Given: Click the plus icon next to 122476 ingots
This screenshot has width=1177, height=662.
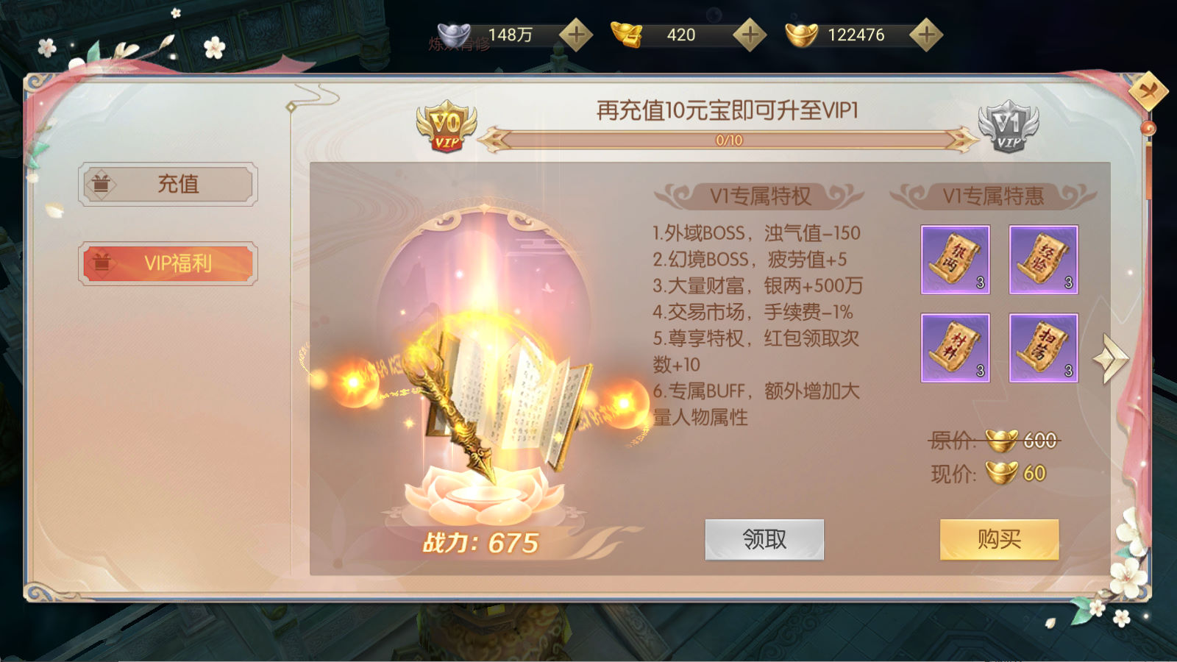Looking at the screenshot, I should (x=926, y=34).
